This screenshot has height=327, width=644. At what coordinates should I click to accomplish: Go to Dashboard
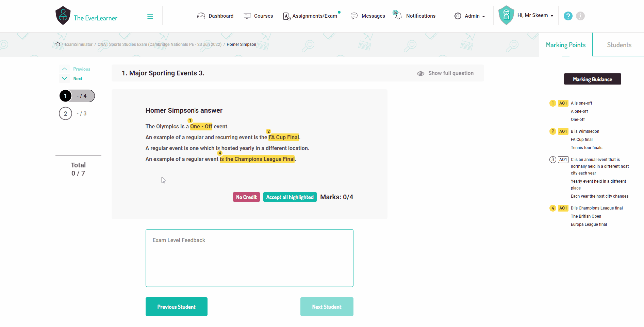tap(221, 16)
